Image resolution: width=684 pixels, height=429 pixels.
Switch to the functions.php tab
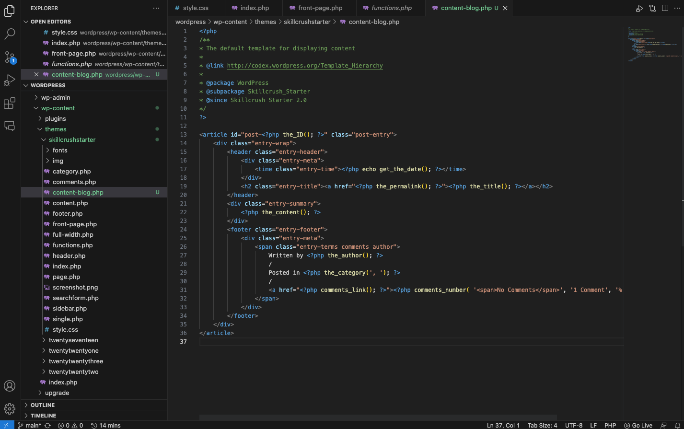coord(391,8)
